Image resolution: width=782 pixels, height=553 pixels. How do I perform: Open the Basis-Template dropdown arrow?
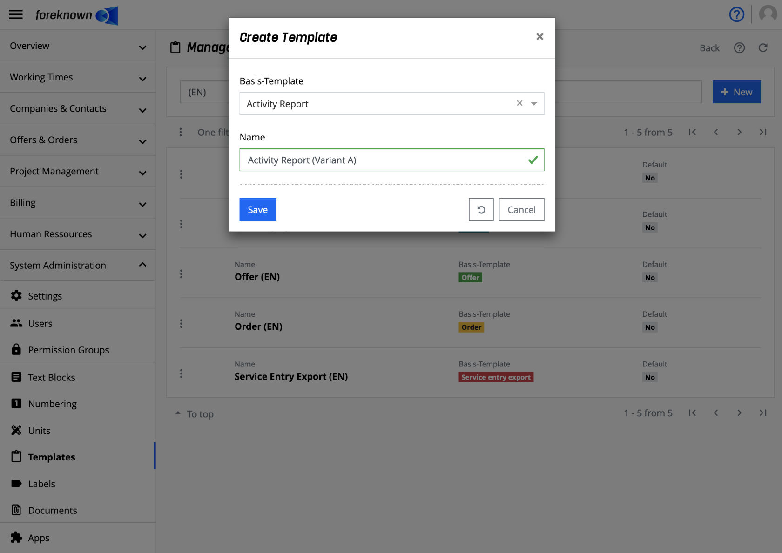(534, 104)
